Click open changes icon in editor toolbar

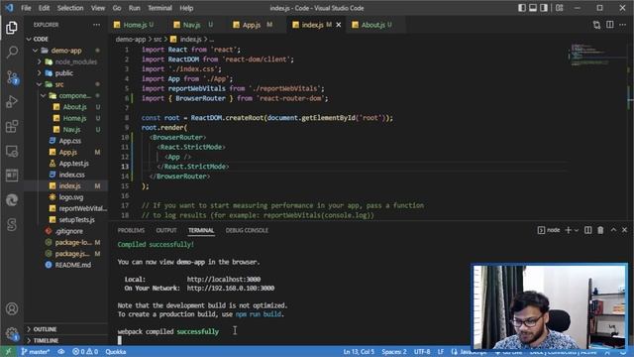(596, 25)
